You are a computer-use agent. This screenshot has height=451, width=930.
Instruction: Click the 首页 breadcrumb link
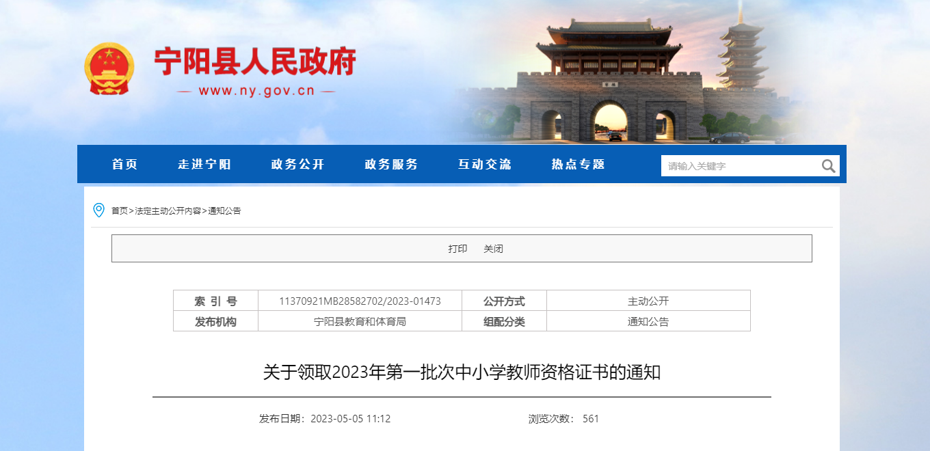pos(120,211)
